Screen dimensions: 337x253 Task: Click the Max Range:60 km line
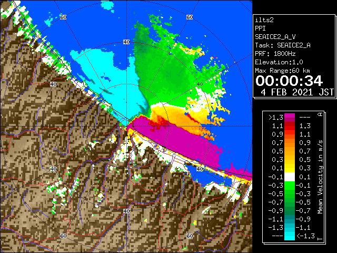[x=282, y=71]
